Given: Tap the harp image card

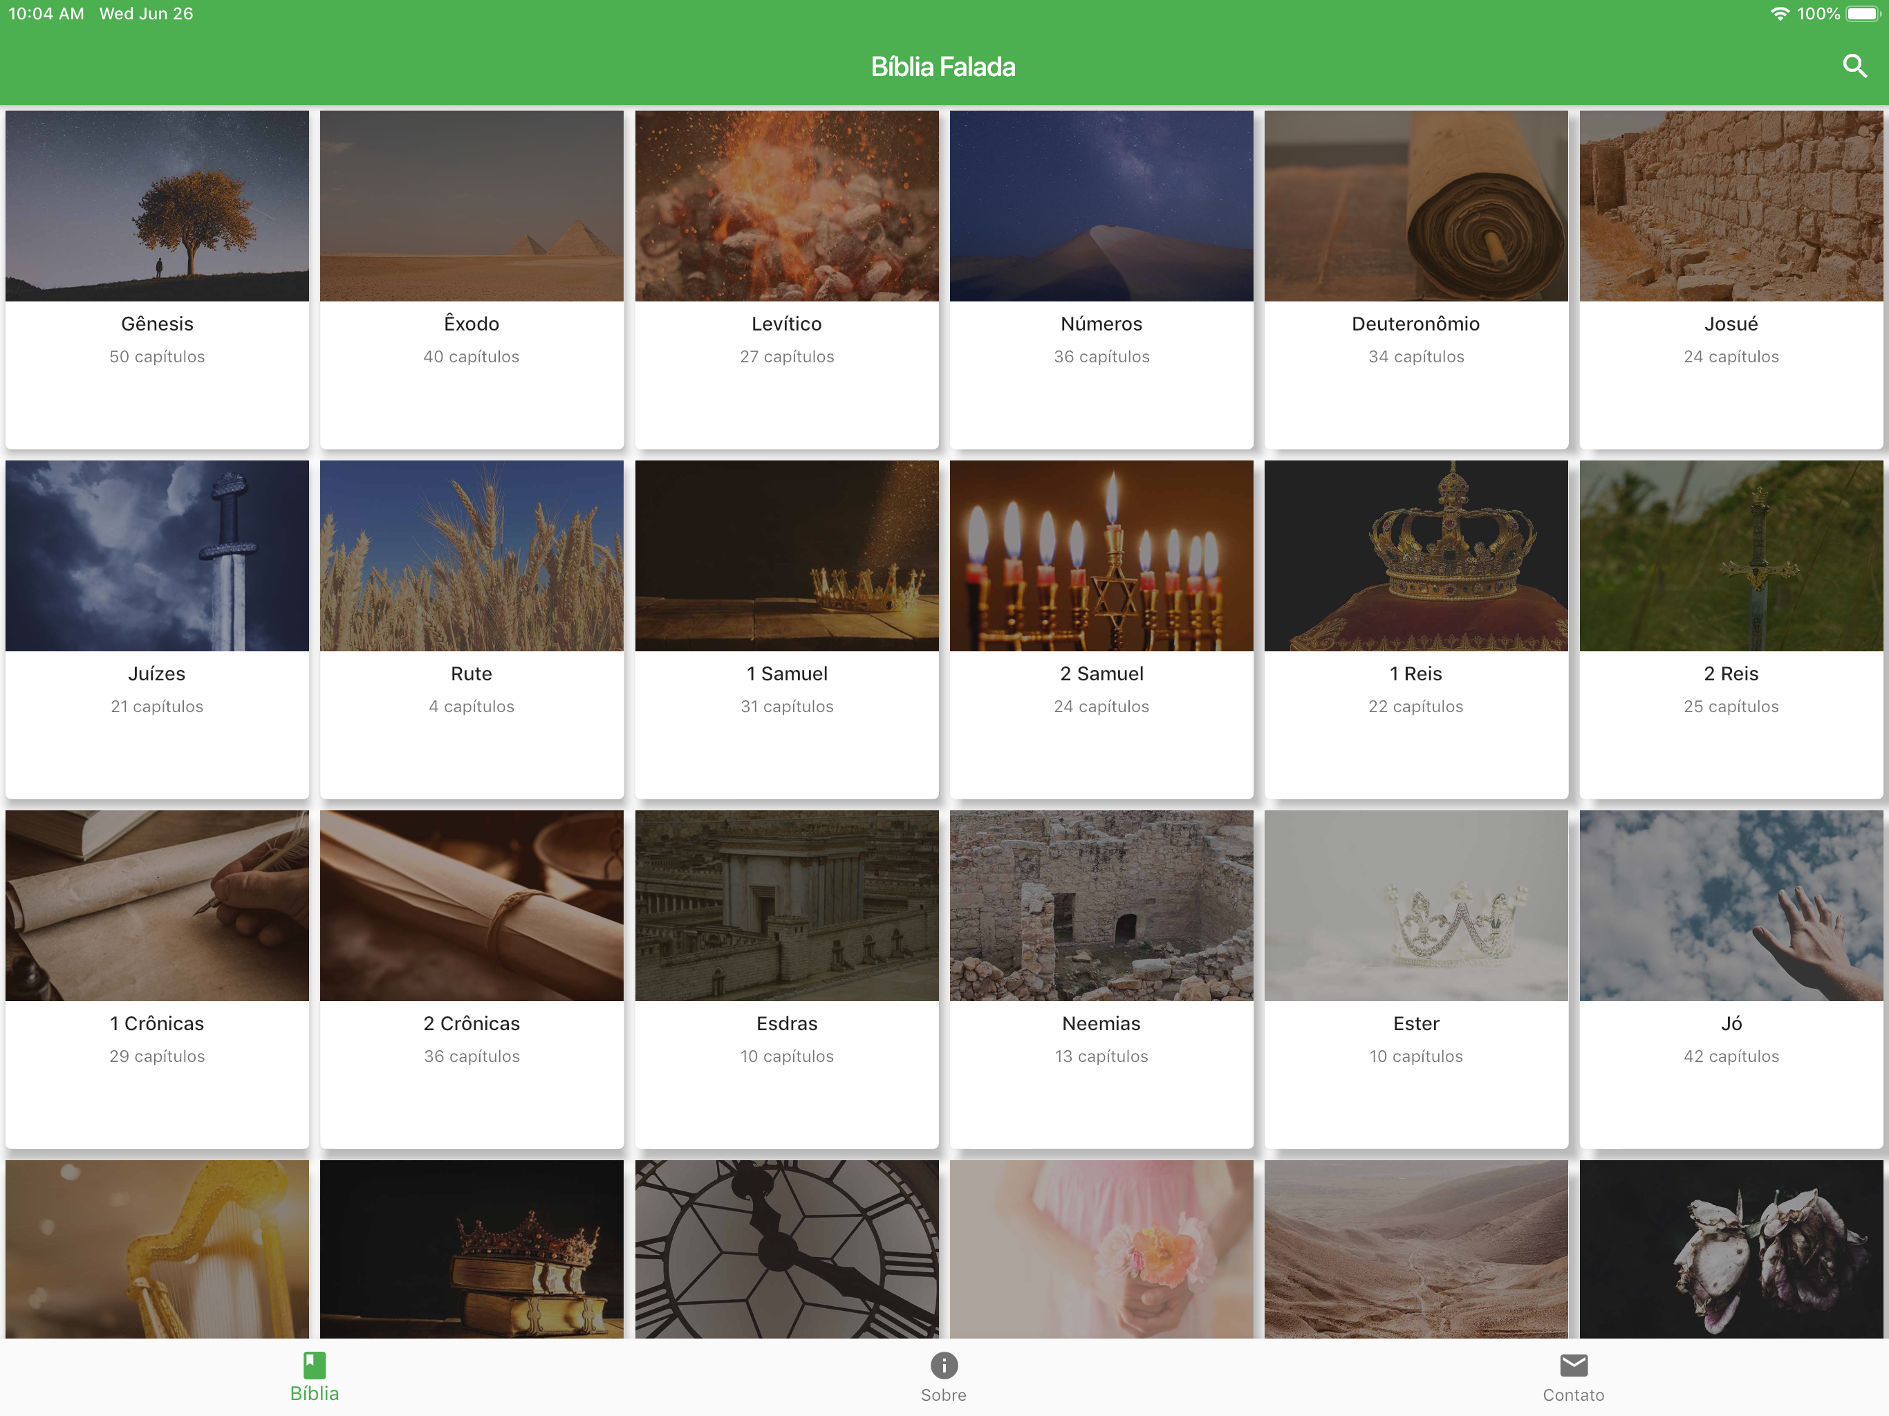Looking at the screenshot, I should (157, 1249).
